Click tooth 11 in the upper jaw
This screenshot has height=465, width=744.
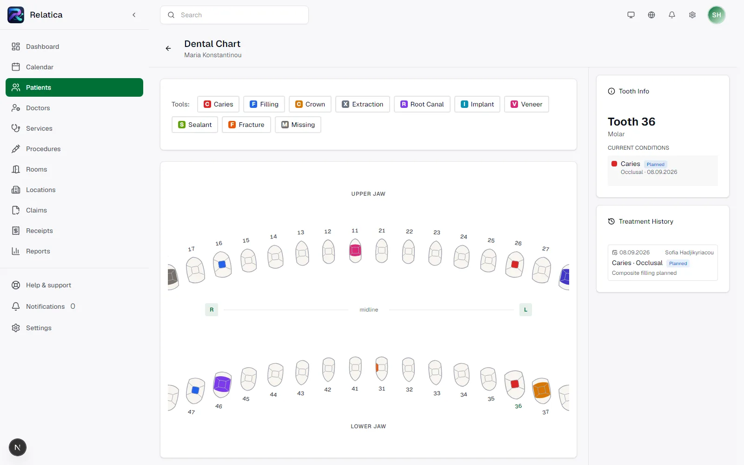click(355, 251)
